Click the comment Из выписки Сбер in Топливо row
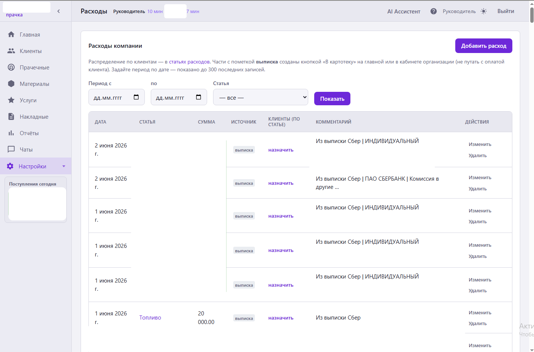This screenshot has width=534, height=352. [338, 318]
